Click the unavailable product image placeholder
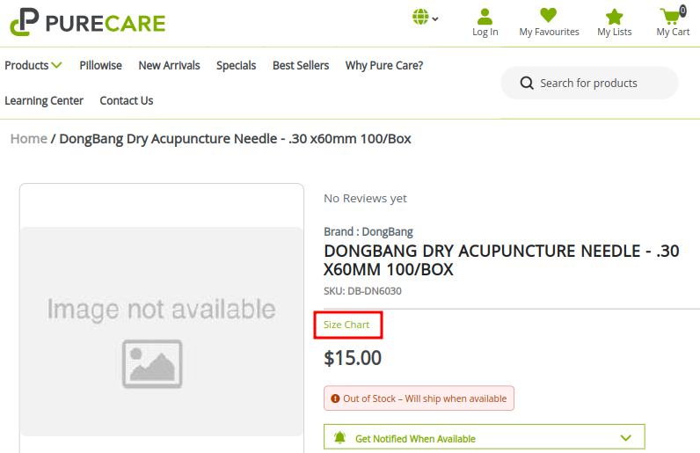 (161, 331)
